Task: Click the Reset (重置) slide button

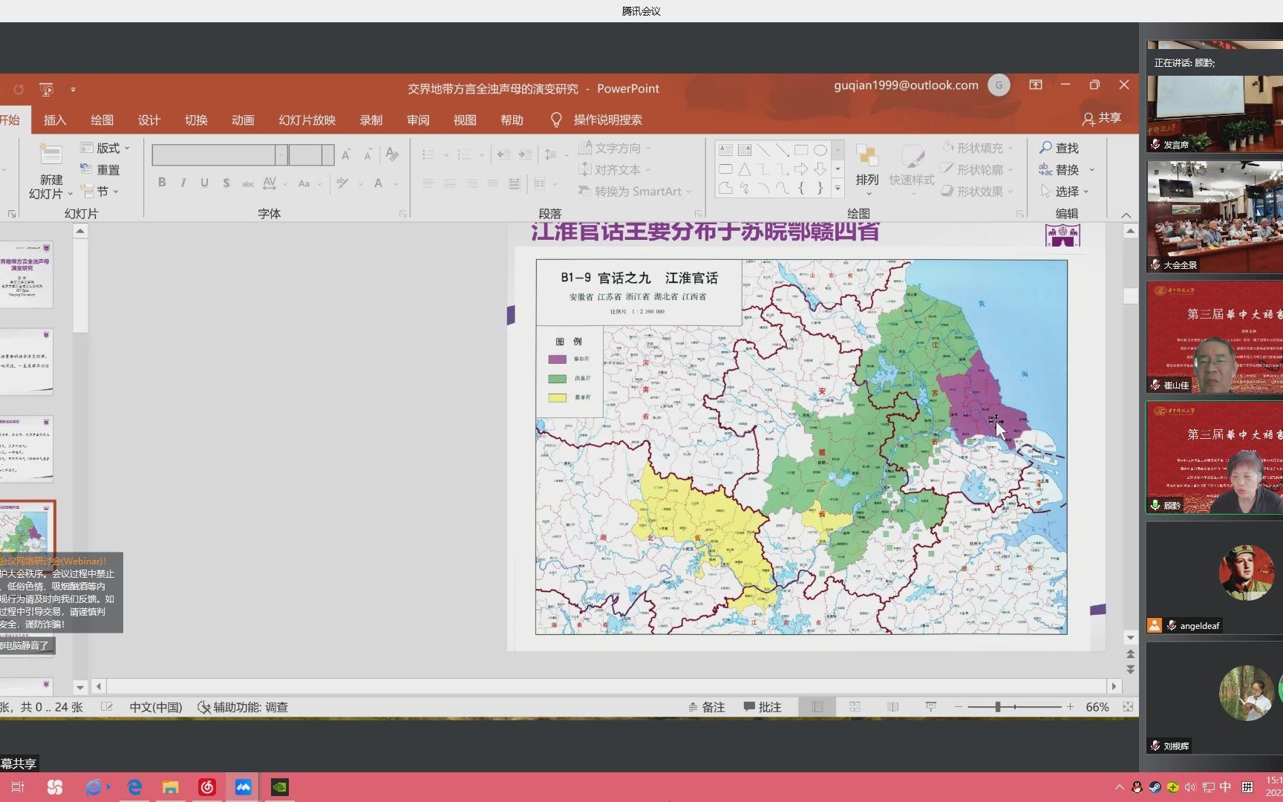Action: tap(100, 169)
